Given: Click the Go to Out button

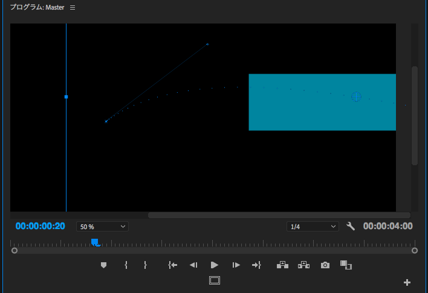Looking at the screenshot, I should (256, 265).
